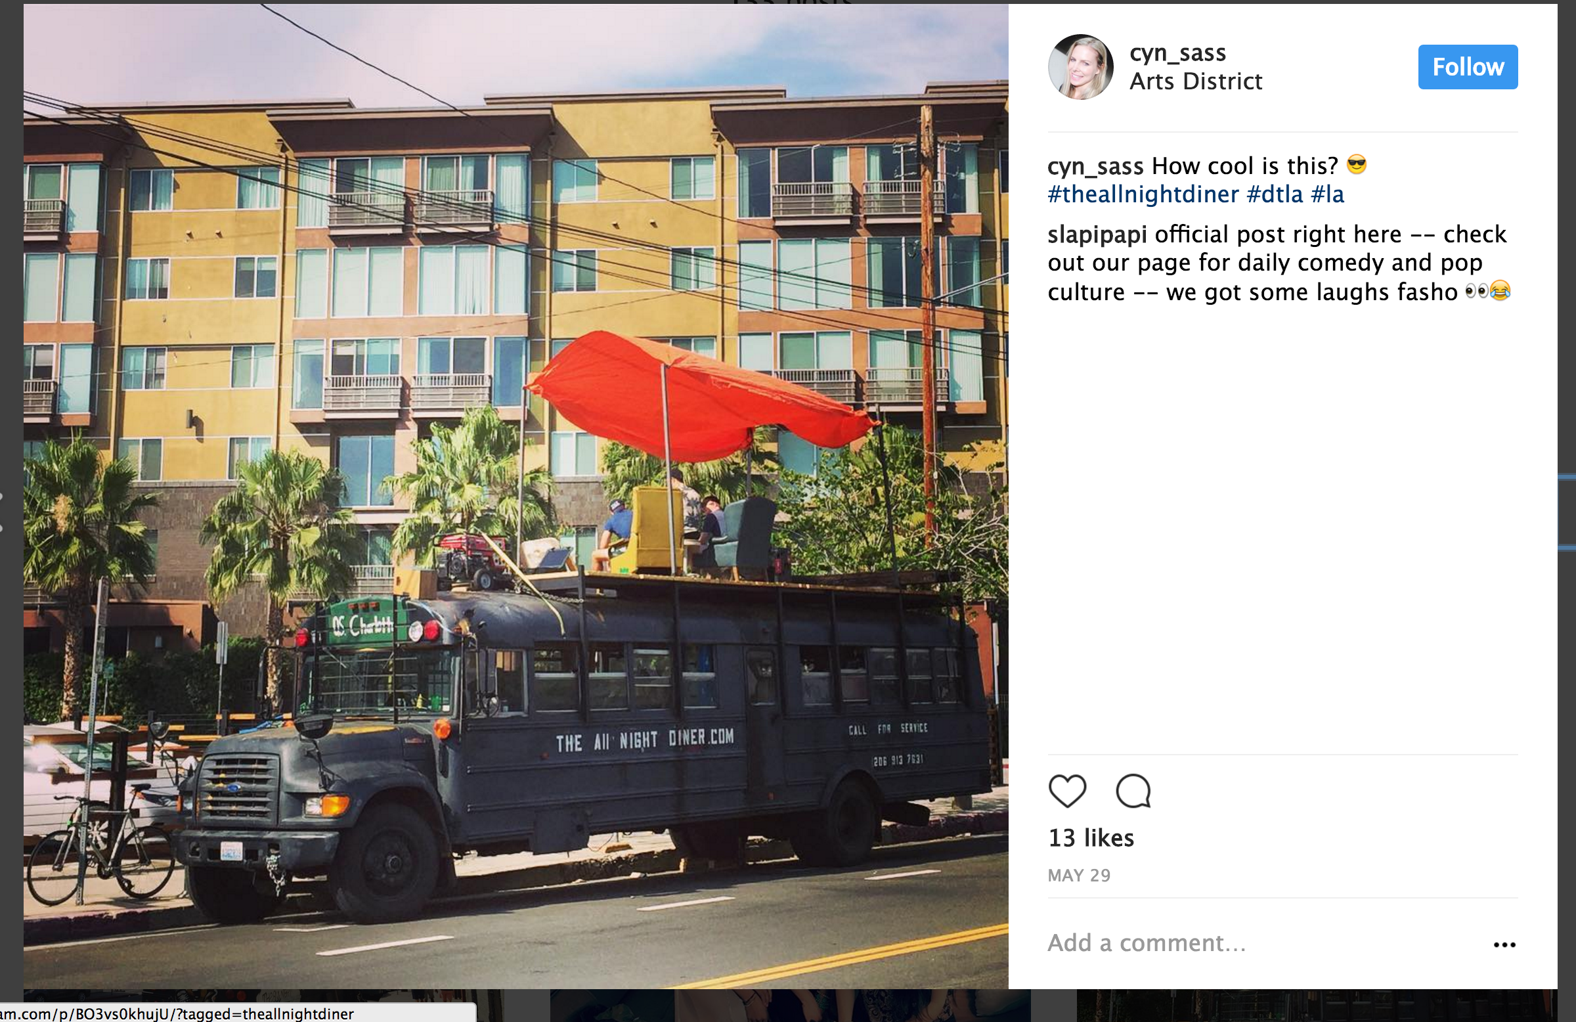The image size is (1576, 1022).
Task: Open the #la hashtag
Action: pyautogui.click(x=1328, y=194)
